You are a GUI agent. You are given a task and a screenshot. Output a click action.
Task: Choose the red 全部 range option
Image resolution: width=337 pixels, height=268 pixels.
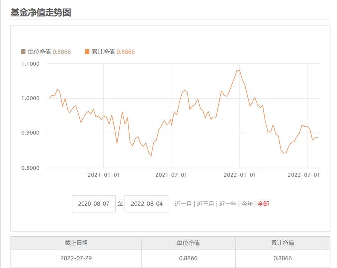pyautogui.click(x=263, y=204)
